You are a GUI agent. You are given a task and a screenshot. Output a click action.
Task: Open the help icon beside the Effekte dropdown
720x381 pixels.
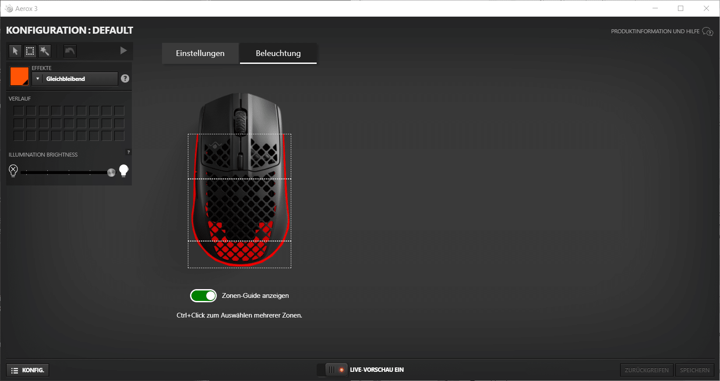[x=125, y=78]
